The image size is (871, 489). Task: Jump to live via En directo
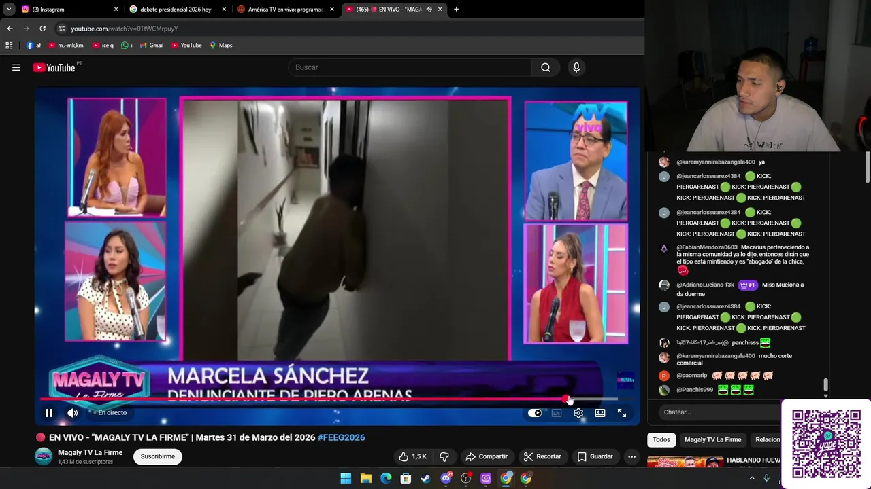[x=112, y=412]
